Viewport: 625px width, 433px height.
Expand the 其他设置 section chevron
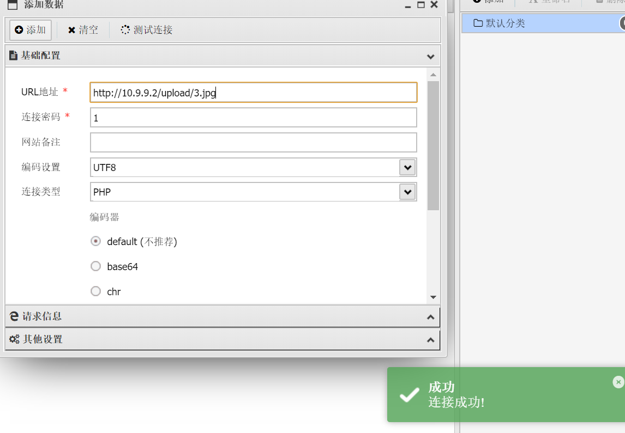(430, 340)
